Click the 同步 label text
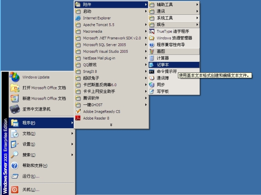This screenshot has width=261, height=195. tap(161, 85)
